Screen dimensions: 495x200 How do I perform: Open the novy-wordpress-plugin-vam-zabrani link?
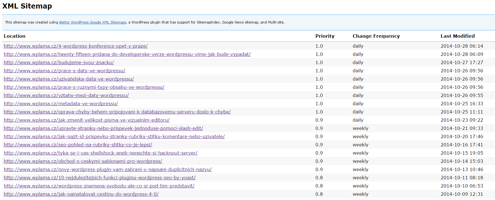tap(108, 169)
